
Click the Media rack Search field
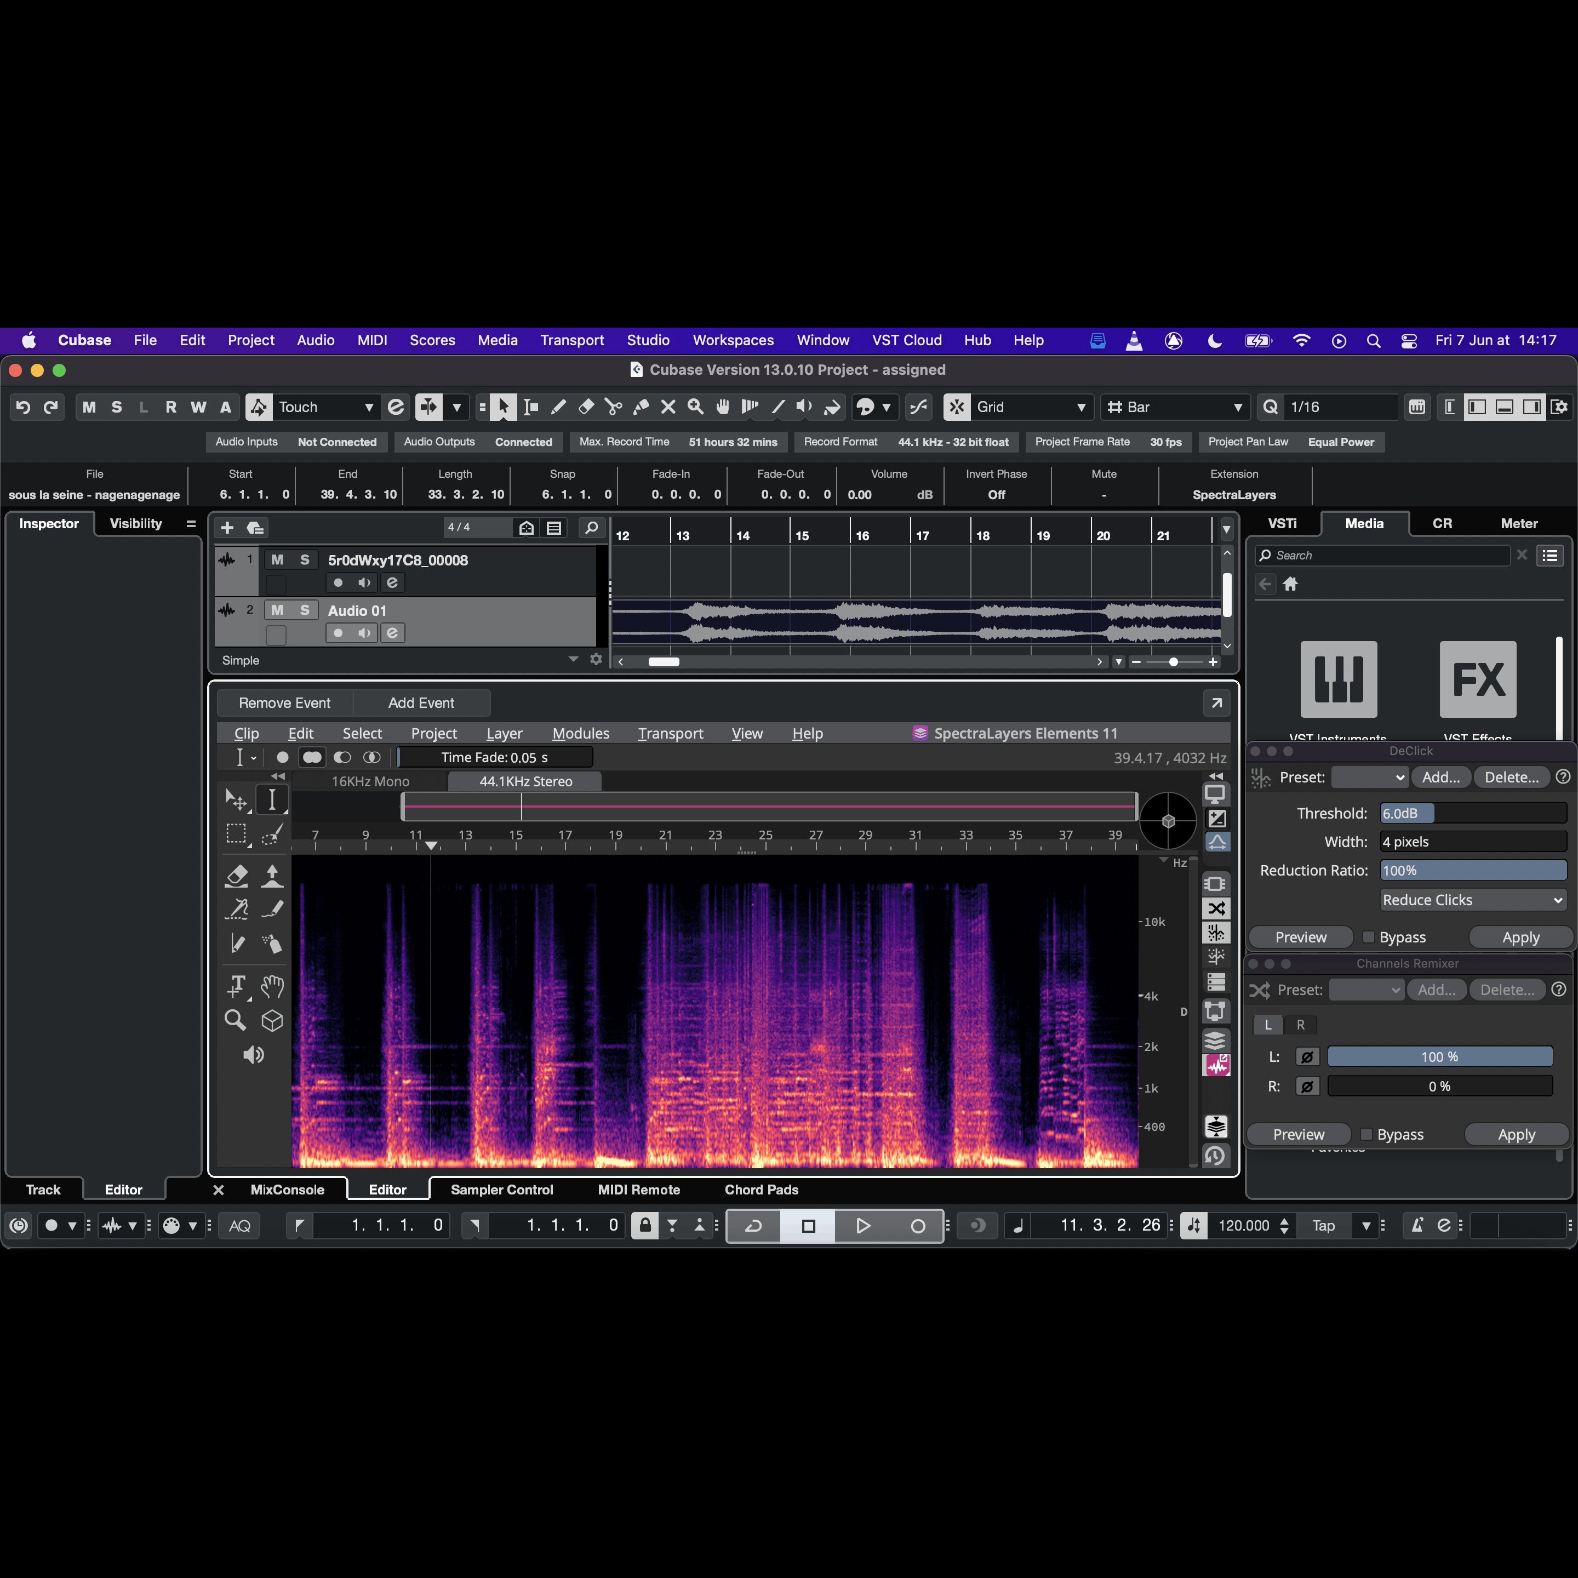pos(1382,556)
